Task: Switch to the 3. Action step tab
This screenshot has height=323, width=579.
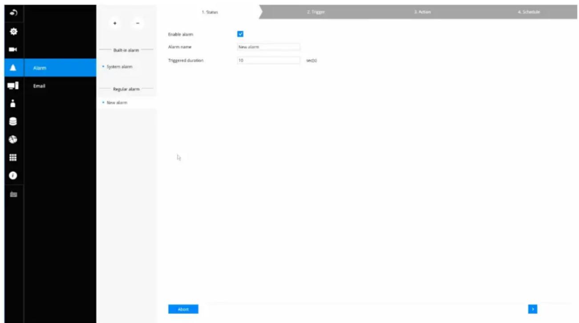Action: [422, 12]
